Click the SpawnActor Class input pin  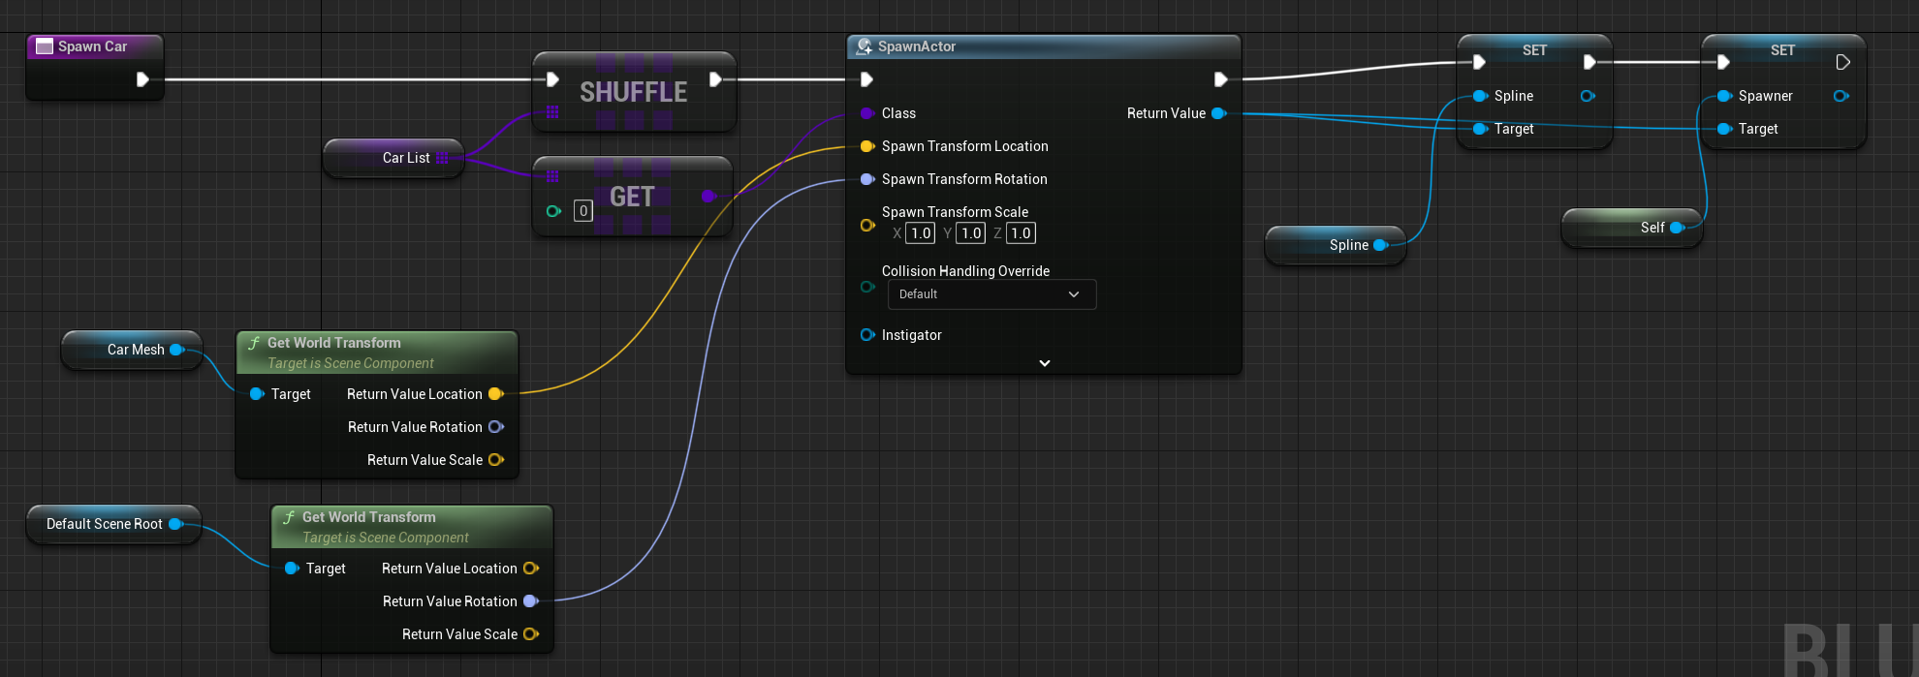click(866, 113)
